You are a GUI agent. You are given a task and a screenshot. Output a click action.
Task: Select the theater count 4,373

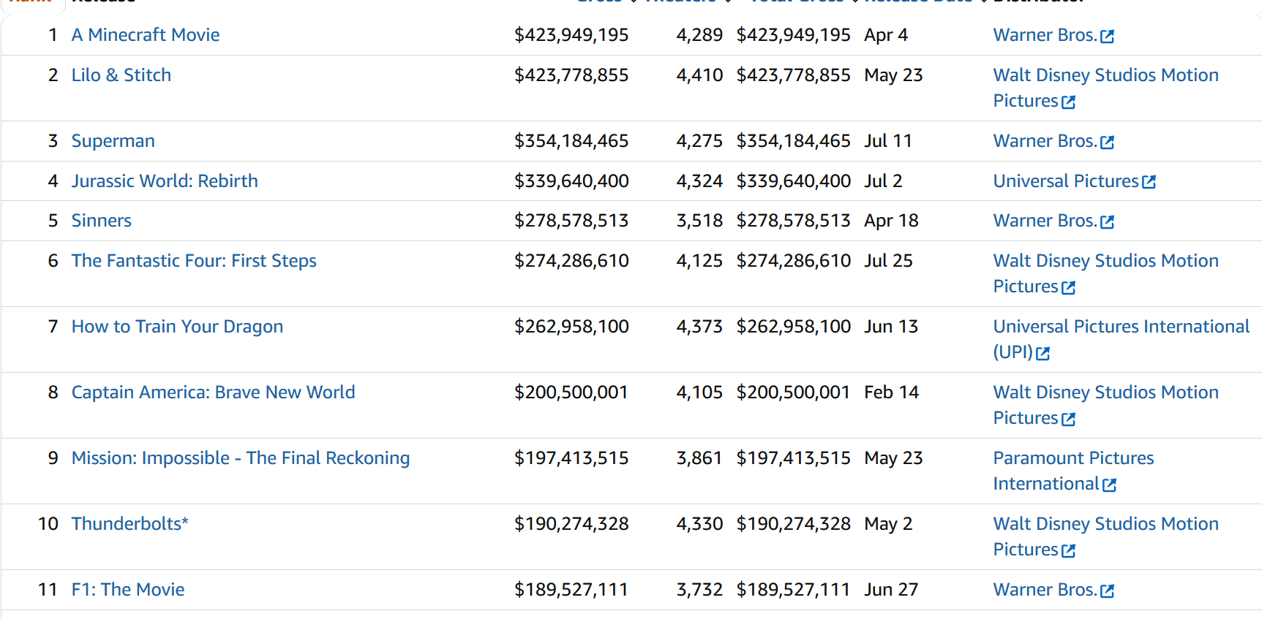[699, 327]
